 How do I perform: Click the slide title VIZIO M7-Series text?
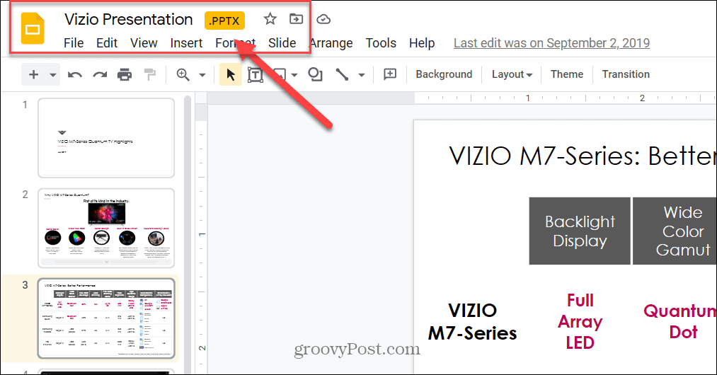point(583,156)
